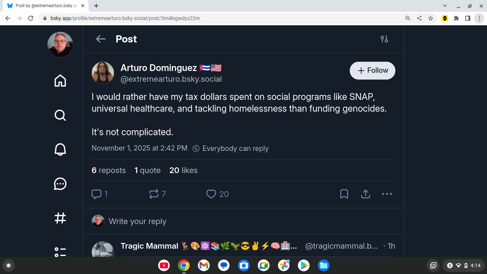Share the post with upload icon
Screen dimensions: 487x274
[x=365, y=194]
